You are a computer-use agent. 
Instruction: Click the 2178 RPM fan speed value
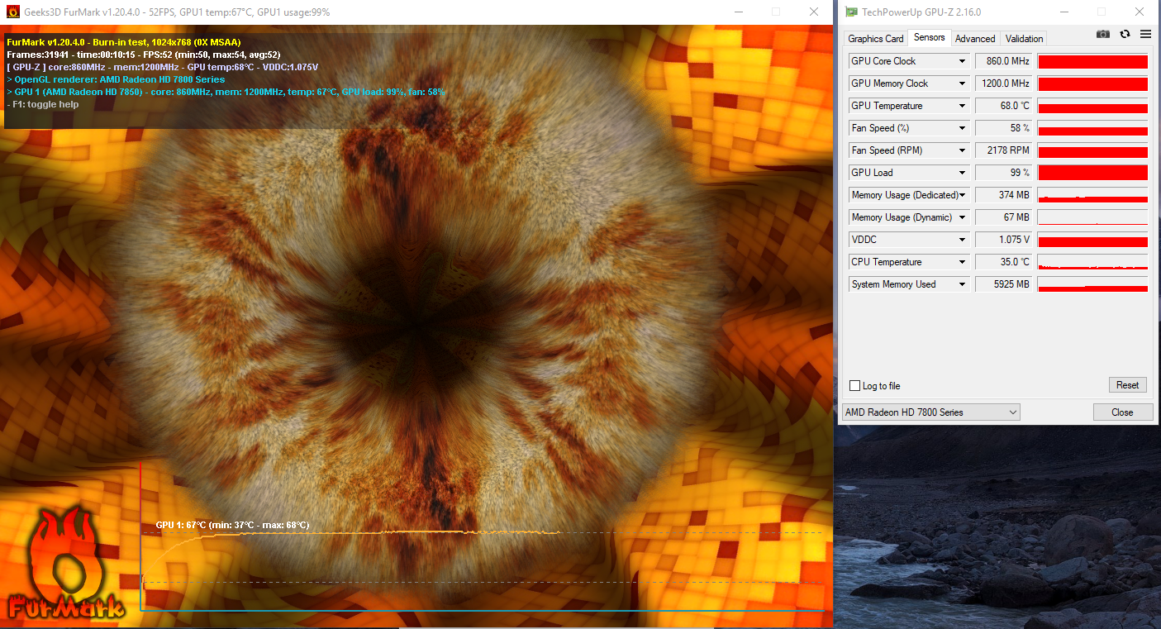click(x=1003, y=150)
